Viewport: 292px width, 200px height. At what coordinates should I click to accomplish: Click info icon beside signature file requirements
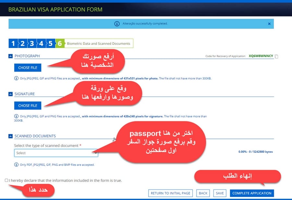[x=16, y=116]
